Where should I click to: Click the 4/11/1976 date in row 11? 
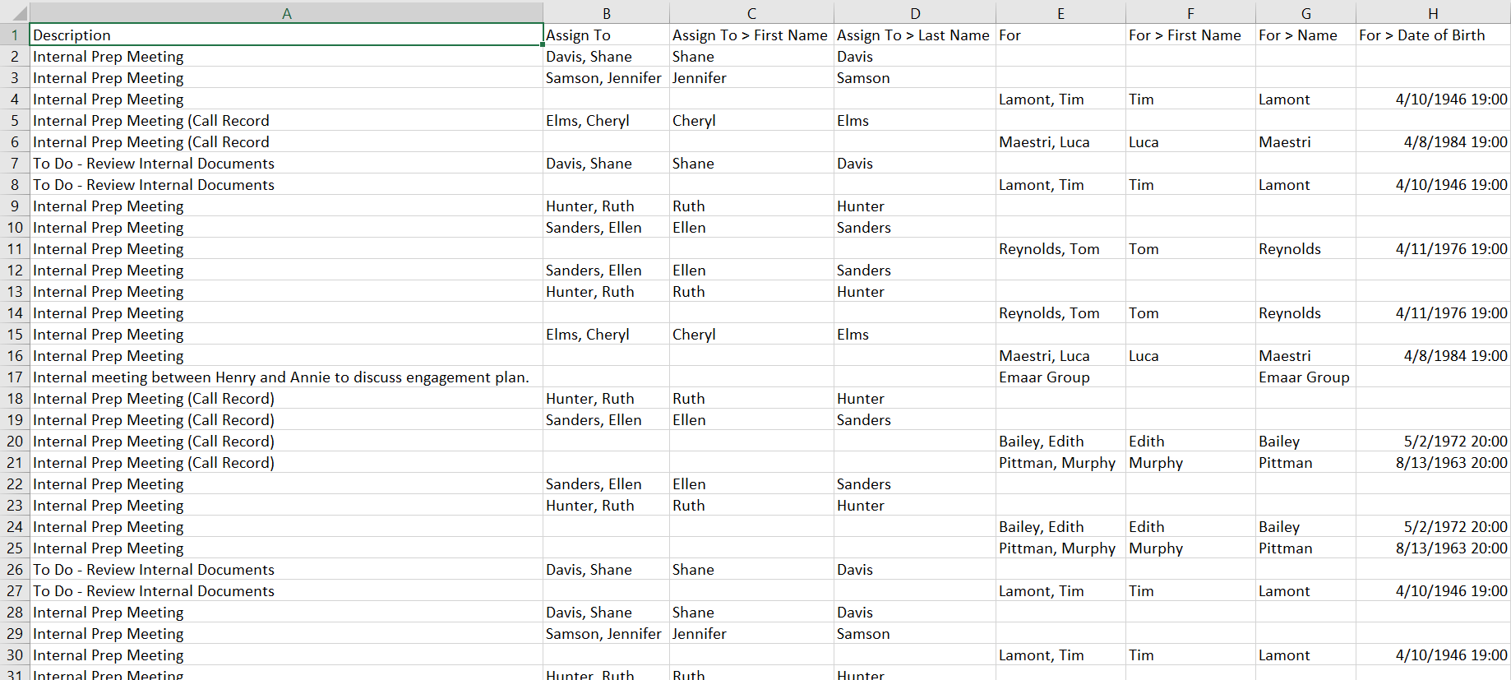coord(1451,249)
